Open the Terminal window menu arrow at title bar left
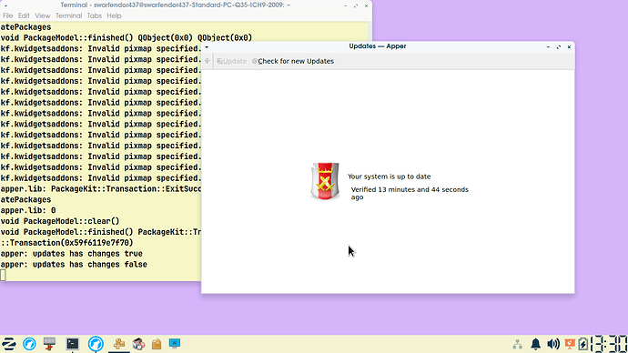This screenshot has height=353, width=628. [5, 6]
